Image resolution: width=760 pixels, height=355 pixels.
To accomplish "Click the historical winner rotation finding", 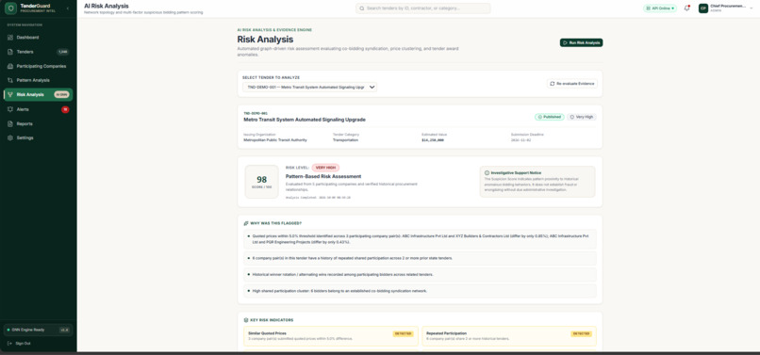I will [x=420, y=275].
